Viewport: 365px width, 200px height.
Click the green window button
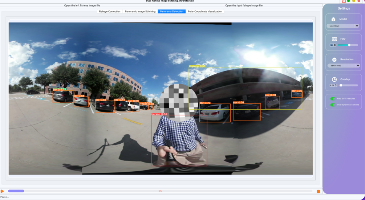coord(348,1)
